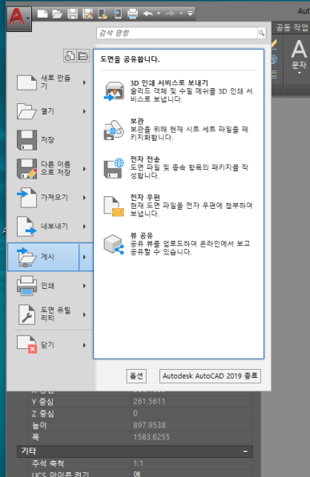
Task: Click the search magnifier icon
Action: (x=261, y=33)
